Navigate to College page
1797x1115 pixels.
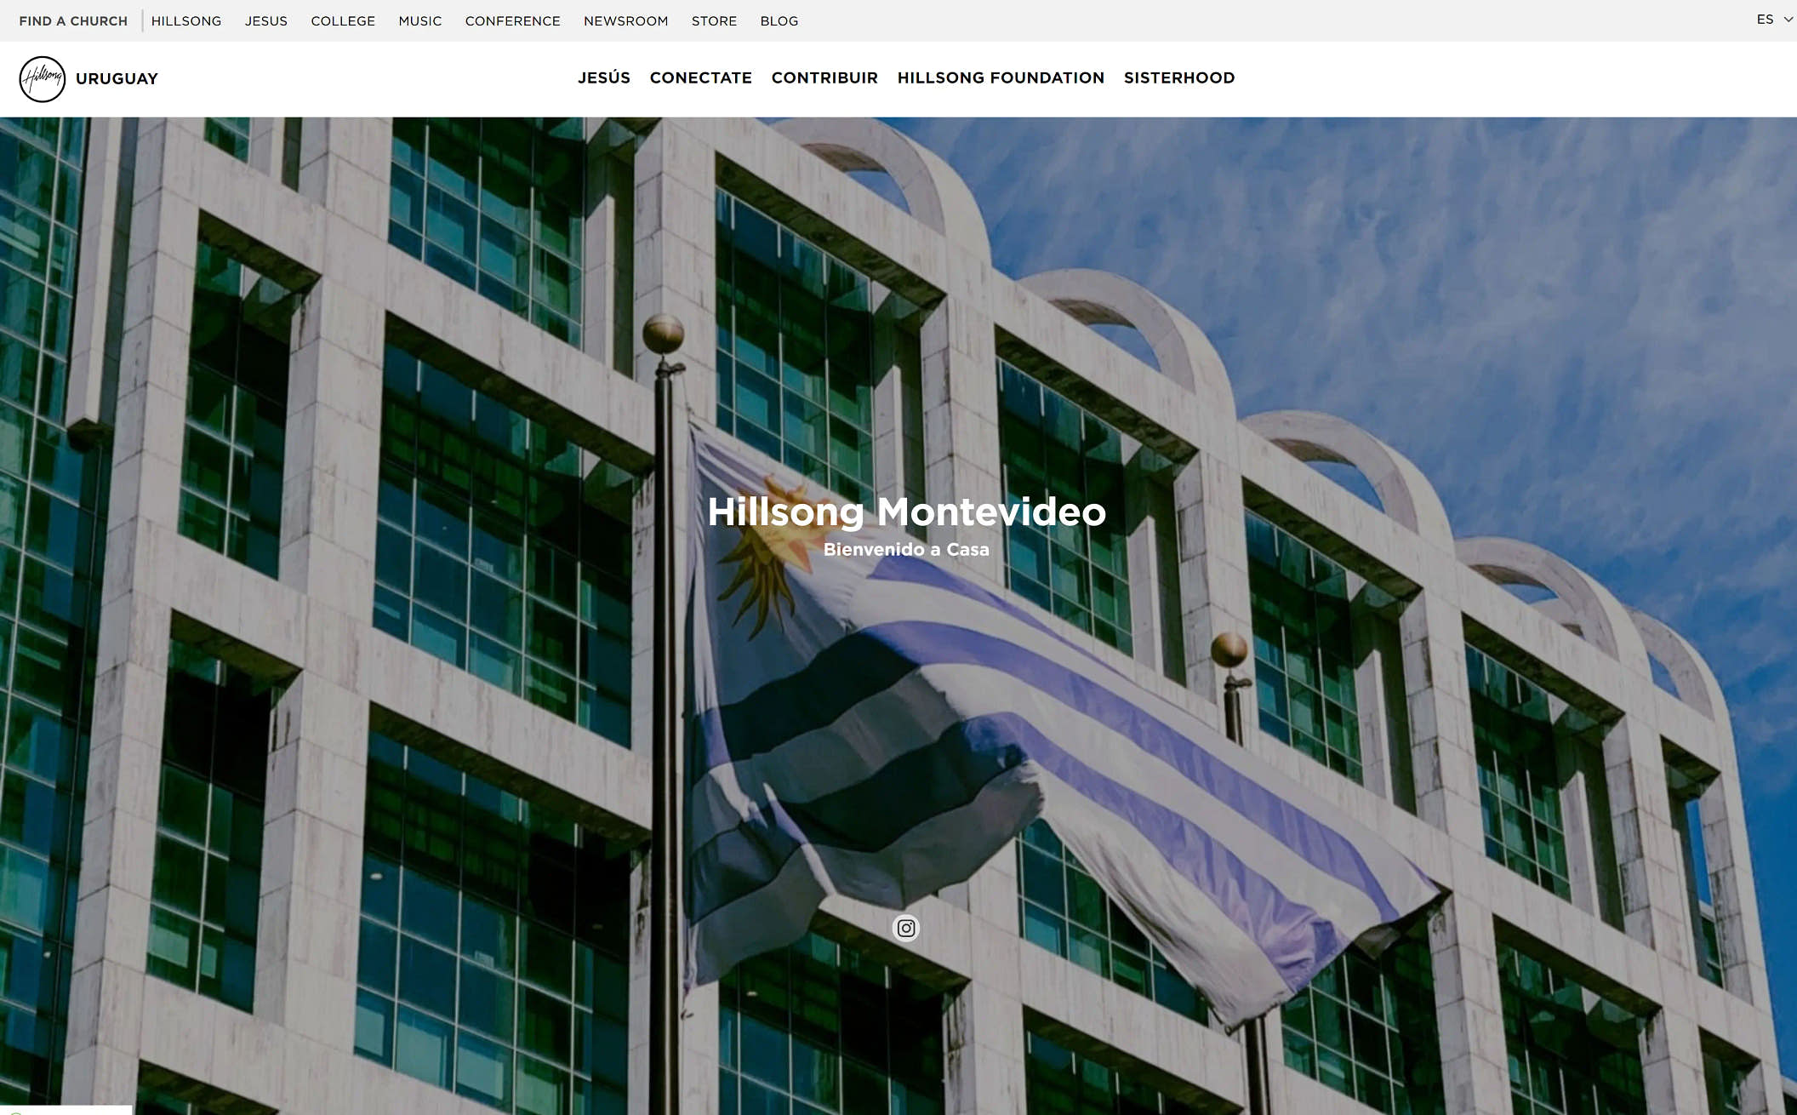[x=343, y=21]
